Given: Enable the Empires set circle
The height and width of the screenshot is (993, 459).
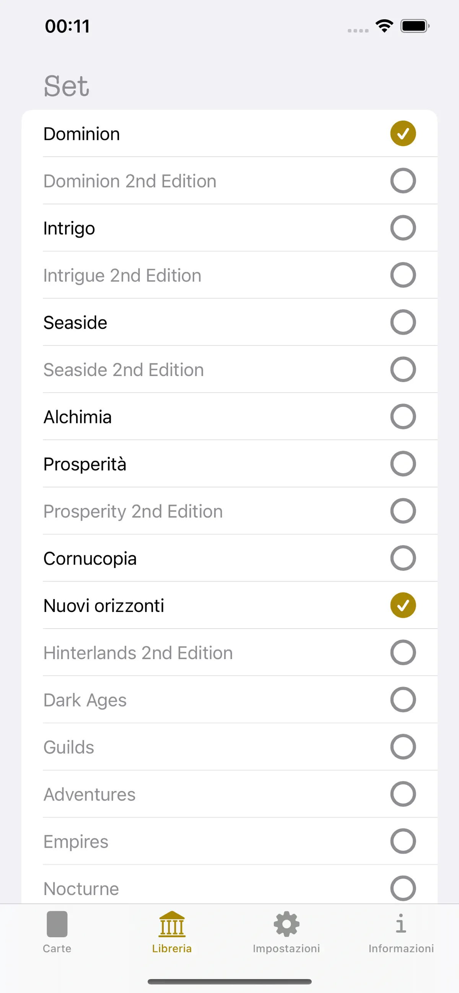Looking at the screenshot, I should click(x=403, y=841).
